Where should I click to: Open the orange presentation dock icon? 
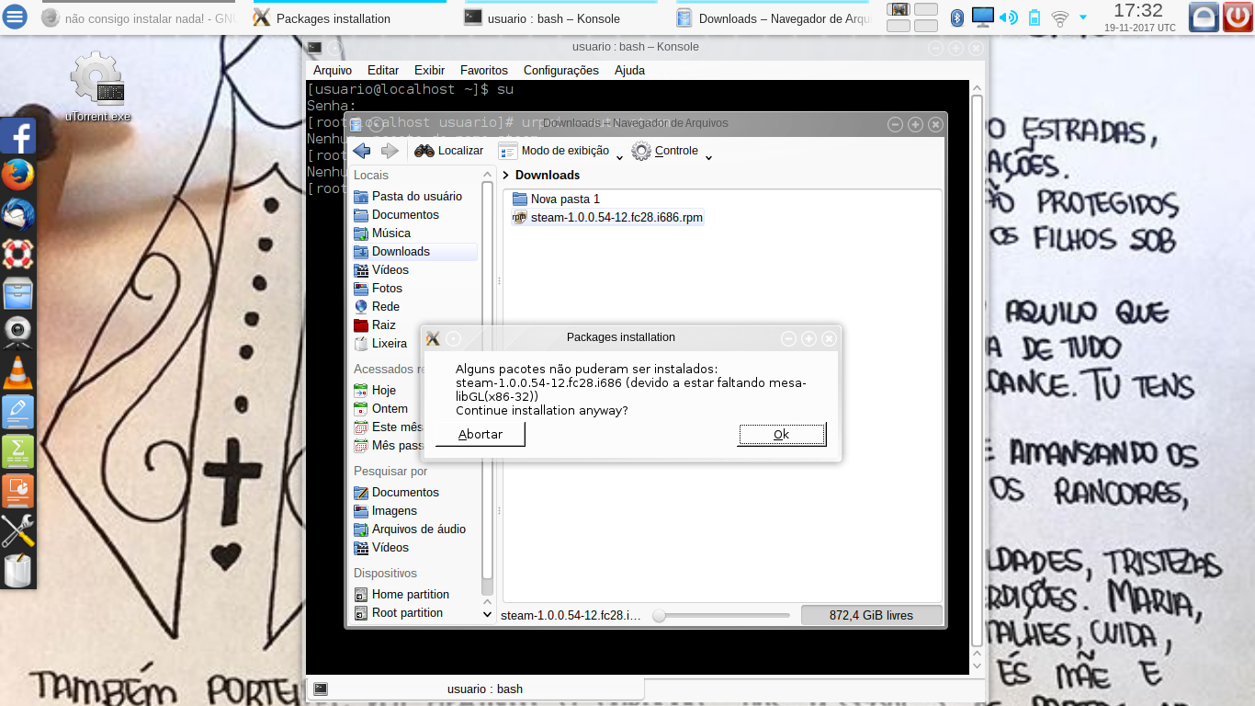(x=17, y=491)
